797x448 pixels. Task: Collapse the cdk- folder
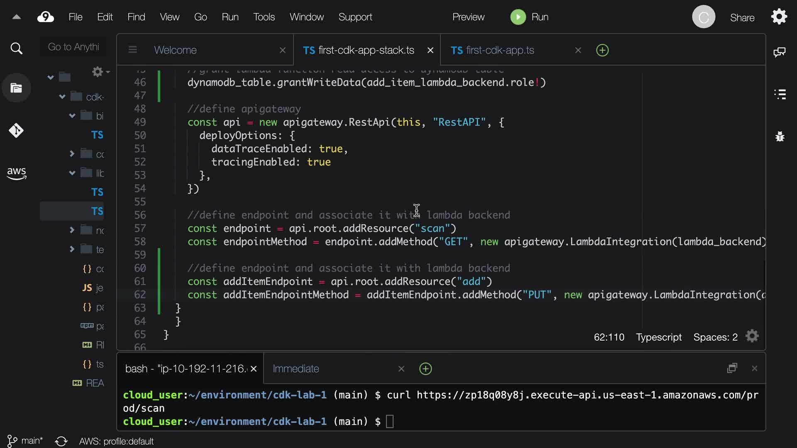tap(62, 97)
